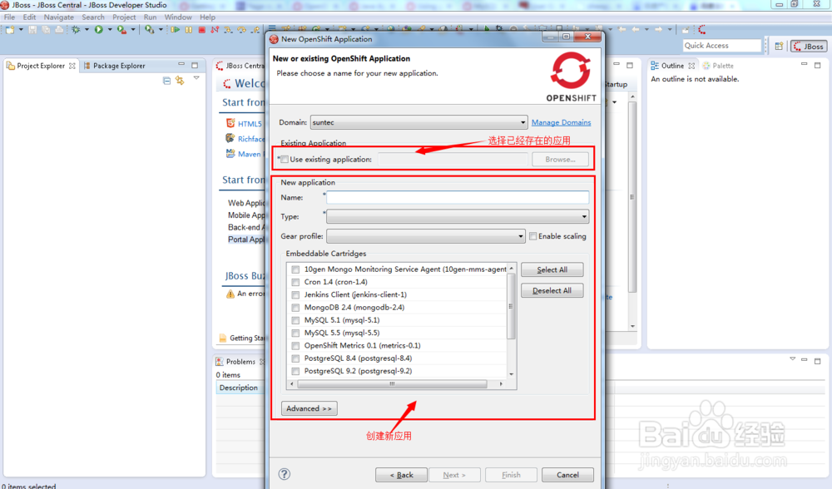Check 10gen Mongo Monitoring Service Agent cartridge
Image resolution: width=832 pixels, height=489 pixels.
point(295,269)
